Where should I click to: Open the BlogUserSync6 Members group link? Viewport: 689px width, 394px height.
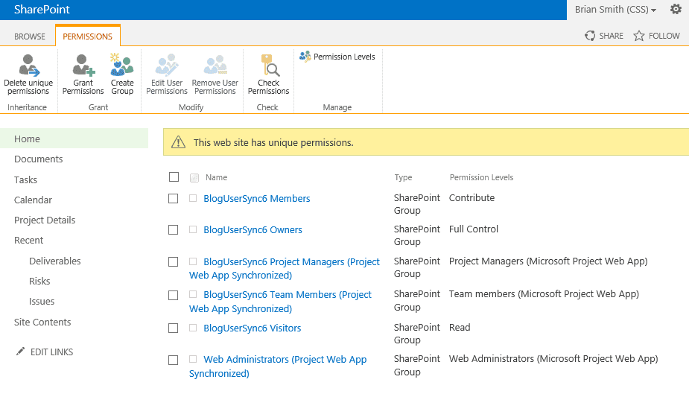257,199
